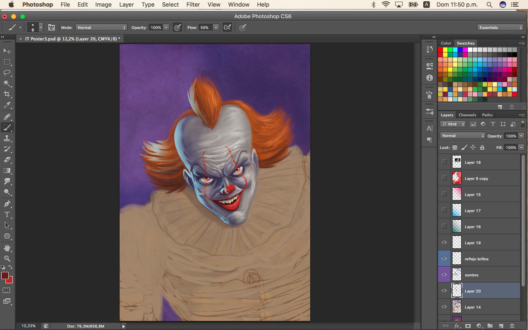Show Layer 17 visibility
Screen dimensions: 528x330
(444, 210)
